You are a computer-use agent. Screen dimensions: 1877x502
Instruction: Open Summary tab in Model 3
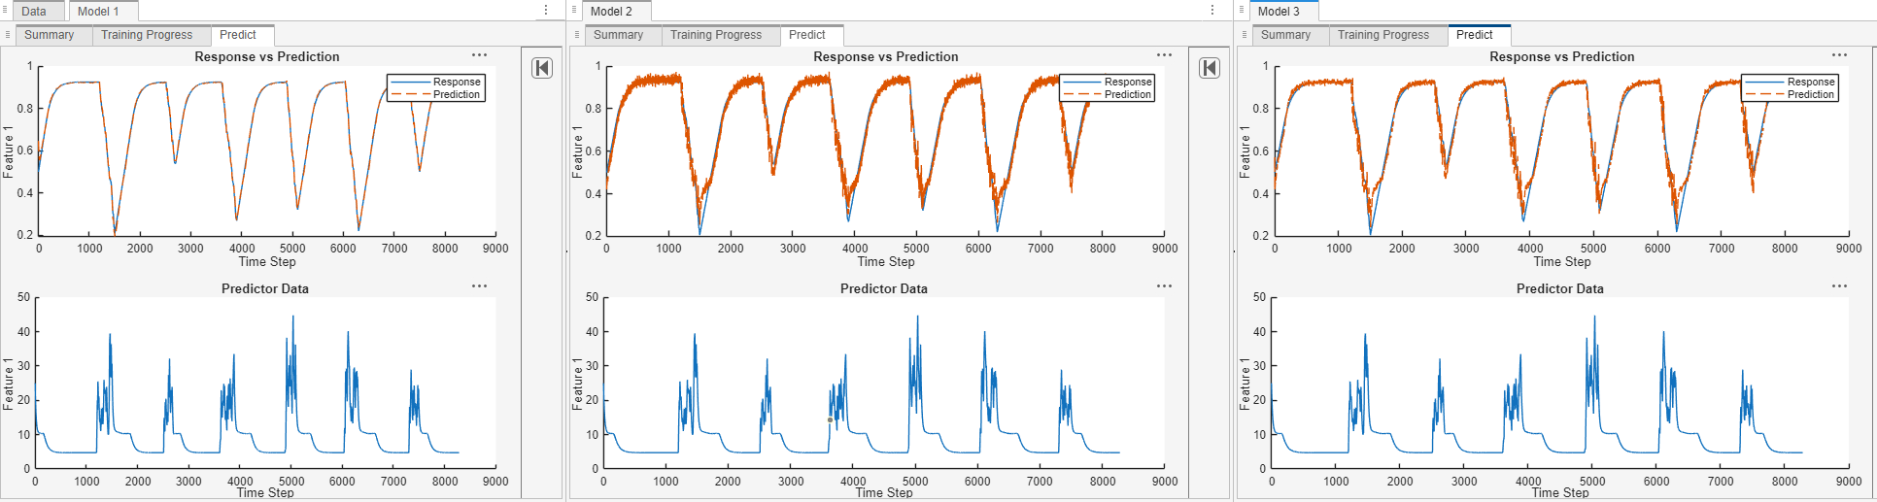point(1285,35)
